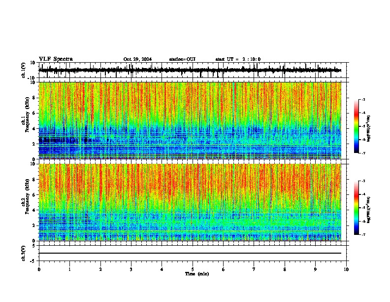
Task: Click the "VLF Spectra" plot title
Action: [x=56, y=59]
